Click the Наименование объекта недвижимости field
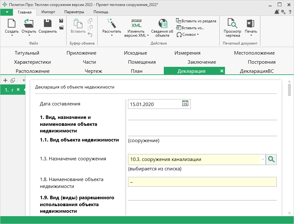The image size is (294, 224). [202, 182]
